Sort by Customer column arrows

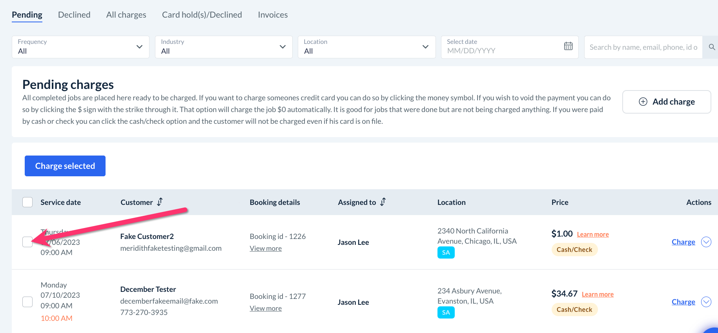pyautogui.click(x=160, y=202)
